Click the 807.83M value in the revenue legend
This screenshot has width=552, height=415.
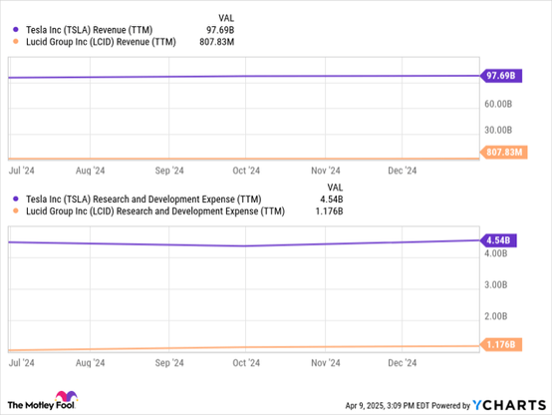coord(217,42)
